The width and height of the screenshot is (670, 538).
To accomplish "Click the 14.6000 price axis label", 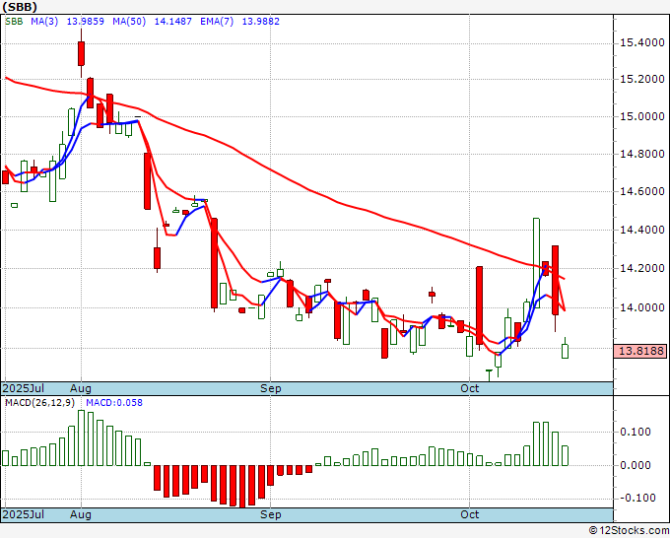I will (642, 191).
